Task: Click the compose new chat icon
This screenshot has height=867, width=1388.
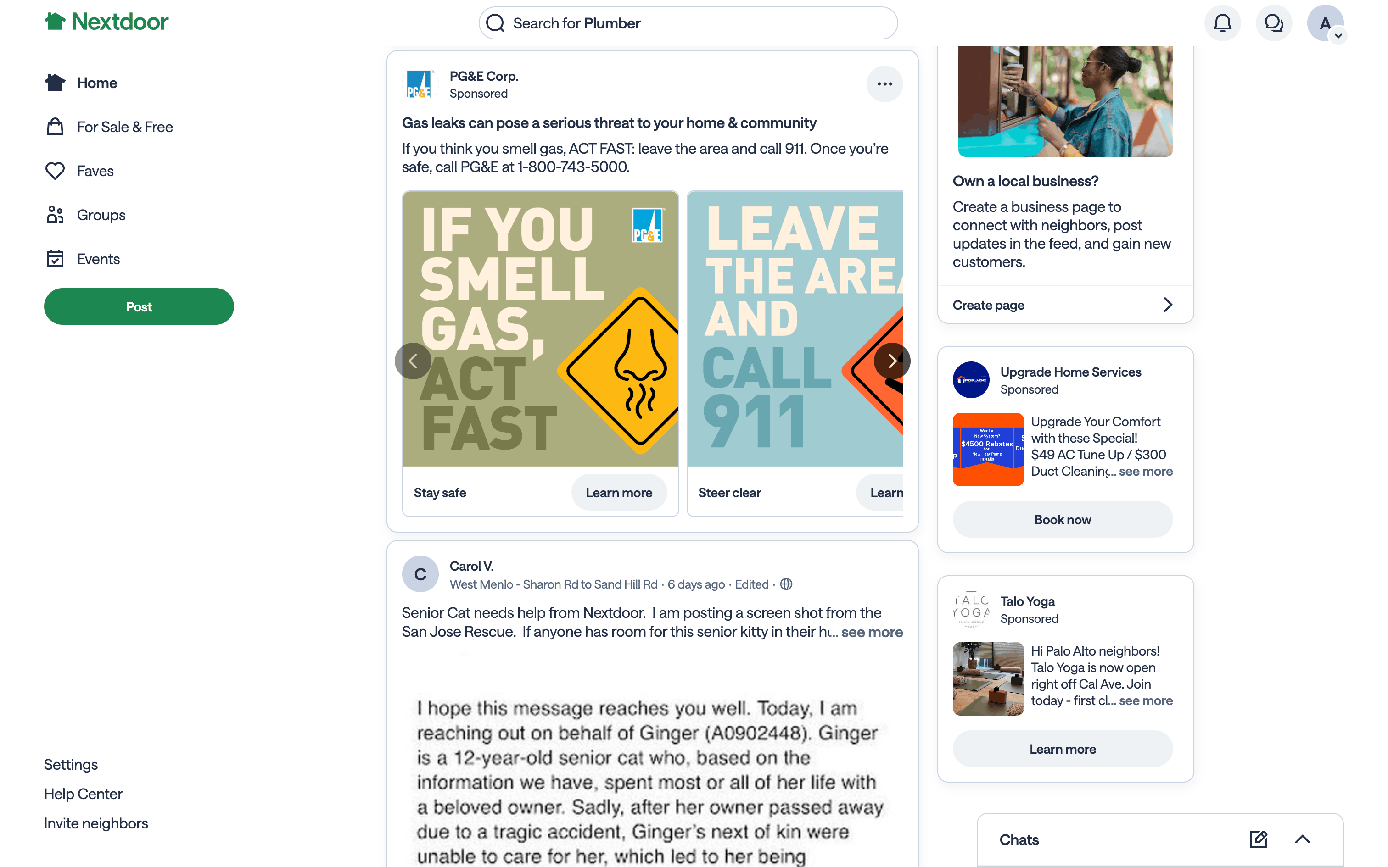Action: tap(1258, 839)
